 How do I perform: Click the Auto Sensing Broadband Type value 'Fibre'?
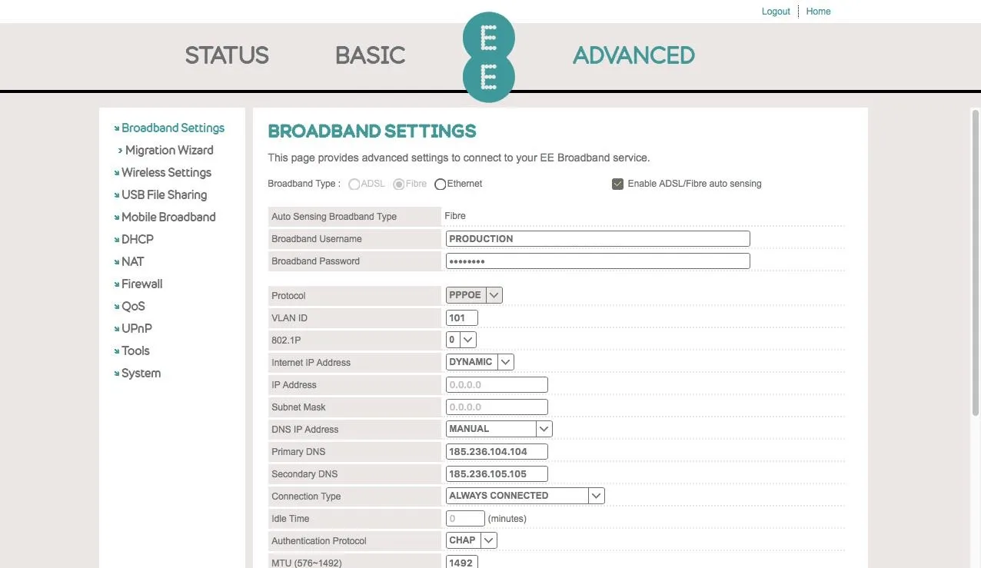[x=455, y=216]
